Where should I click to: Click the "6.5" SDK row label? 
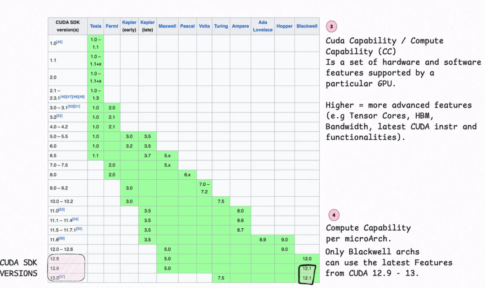[x=53, y=155]
